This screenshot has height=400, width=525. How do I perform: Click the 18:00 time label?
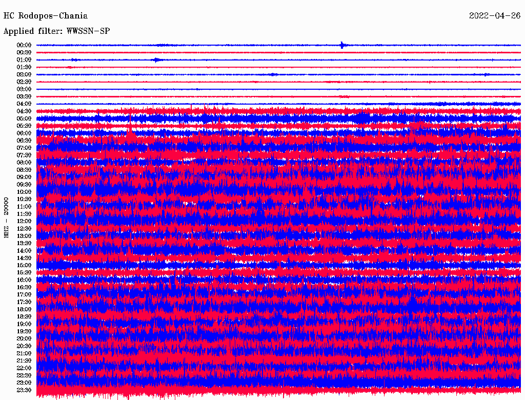click(24, 310)
